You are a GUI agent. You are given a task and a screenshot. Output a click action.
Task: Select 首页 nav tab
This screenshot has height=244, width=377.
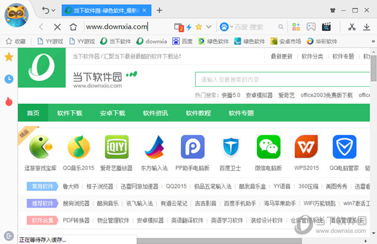point(33,113)
